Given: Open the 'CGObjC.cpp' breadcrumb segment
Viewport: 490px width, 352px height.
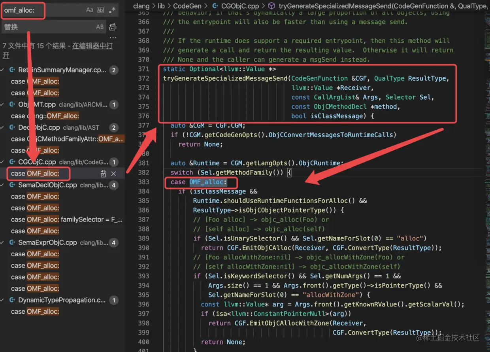Looking at the screenshot, I should click(x=240, y=6).
